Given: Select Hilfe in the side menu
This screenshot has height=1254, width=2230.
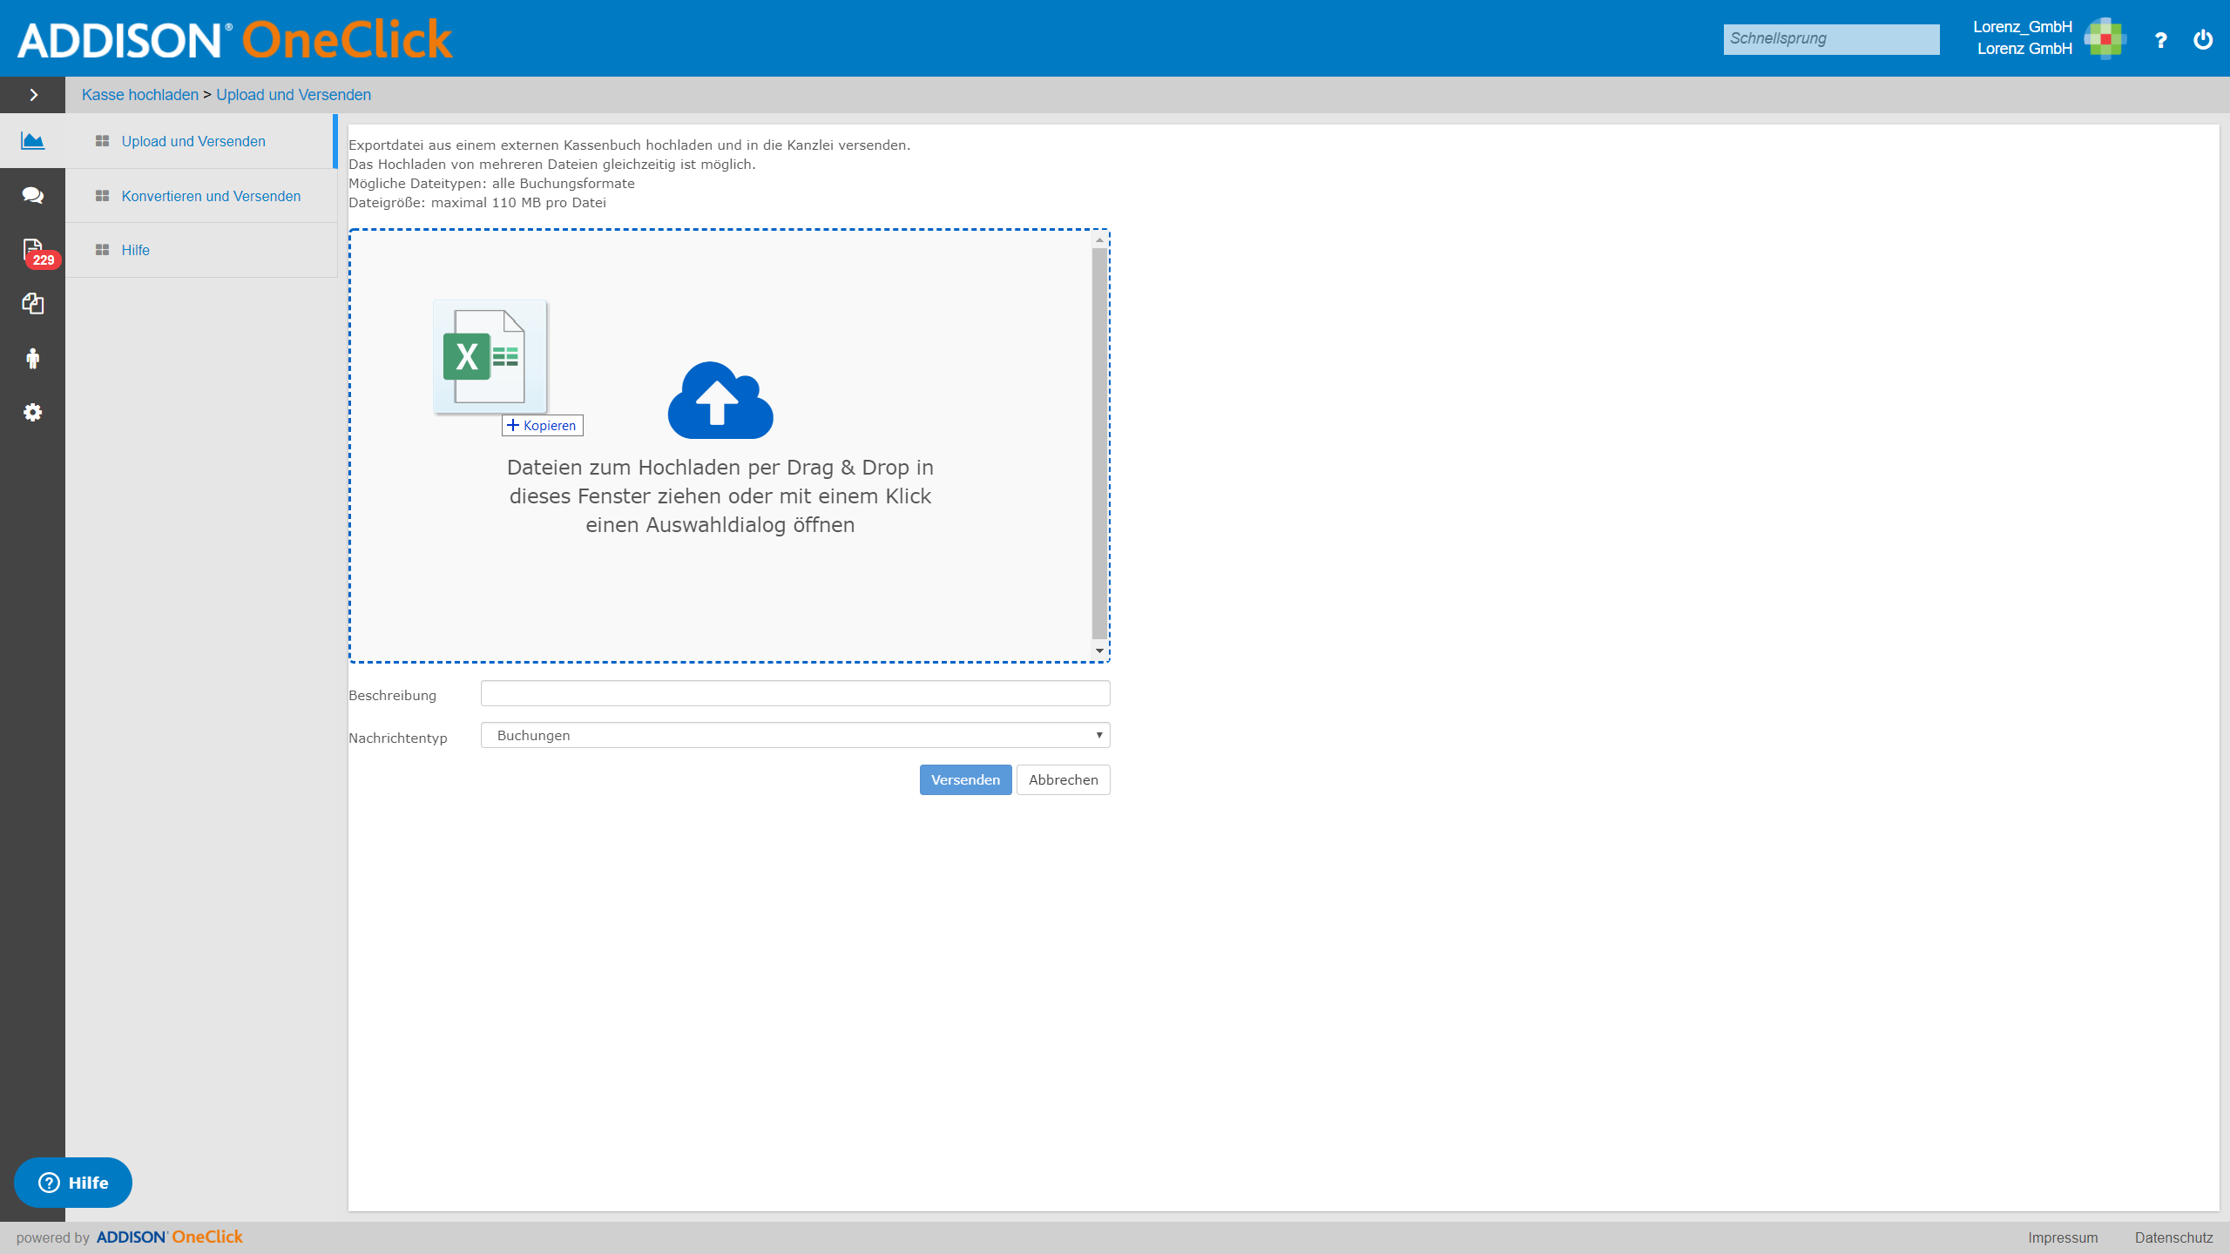Looking at the screenshot, I should [x=135, y=250].
